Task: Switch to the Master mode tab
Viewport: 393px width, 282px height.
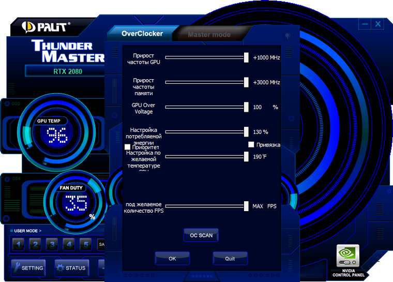Action: point(209,34)
